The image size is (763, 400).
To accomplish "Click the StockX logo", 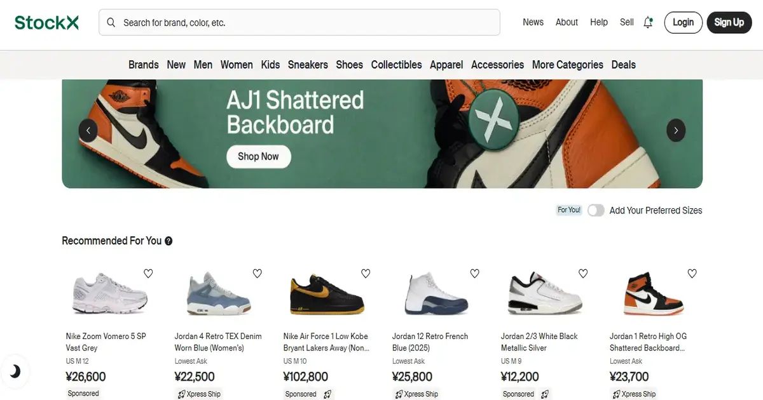I will coord(46,22).
